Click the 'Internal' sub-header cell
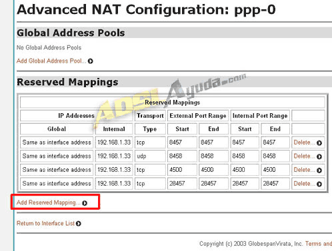 coord(114,129)
